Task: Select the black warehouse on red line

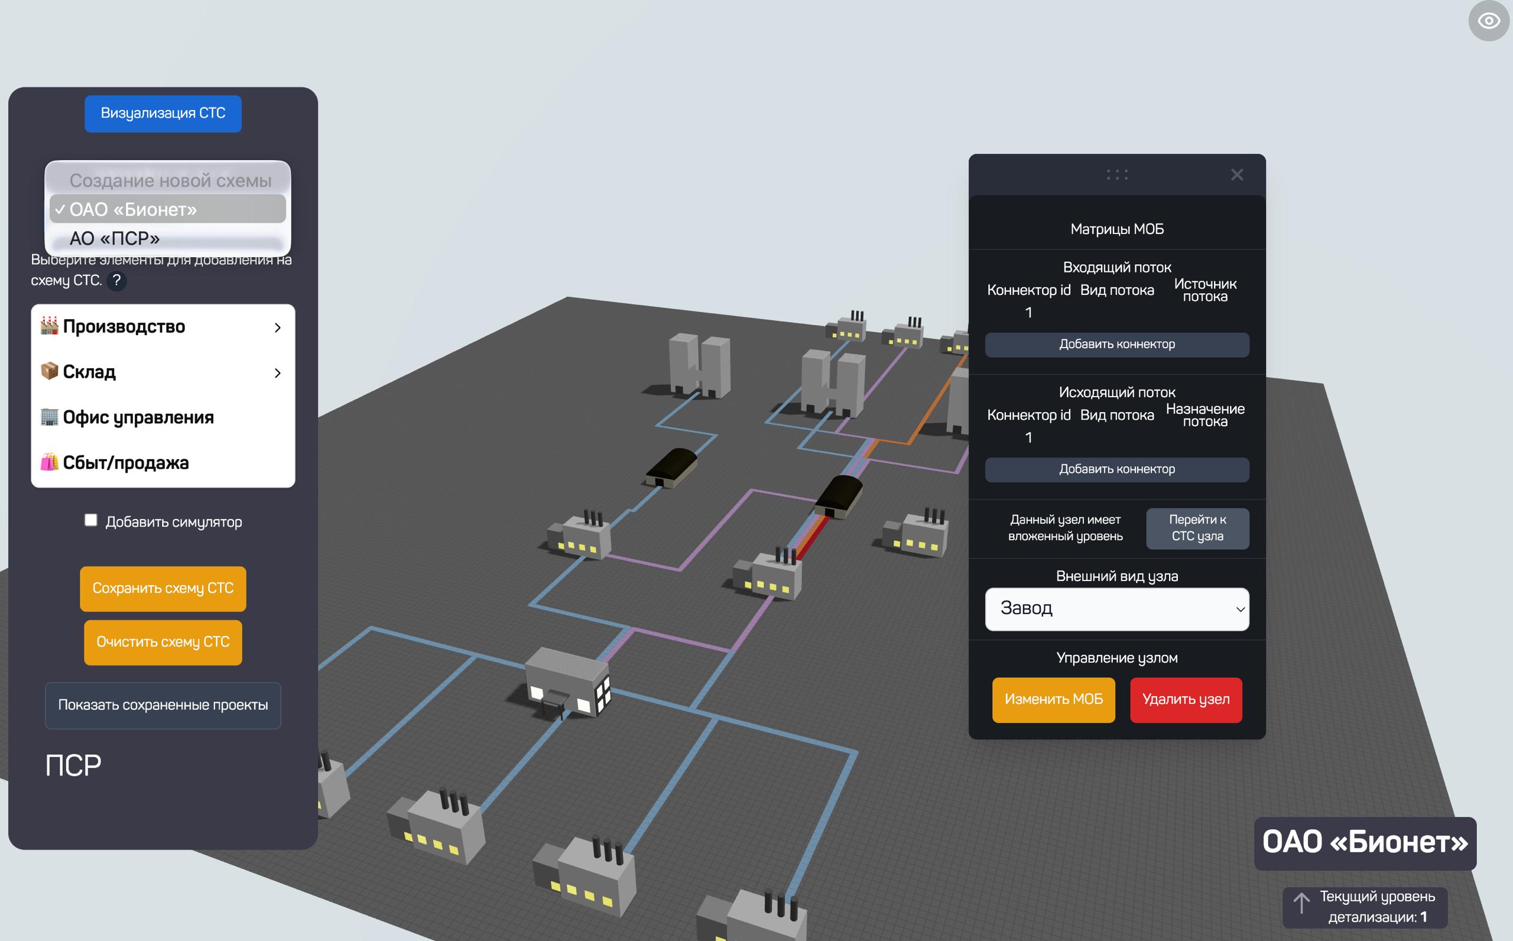Action: [x=839, y=496]
